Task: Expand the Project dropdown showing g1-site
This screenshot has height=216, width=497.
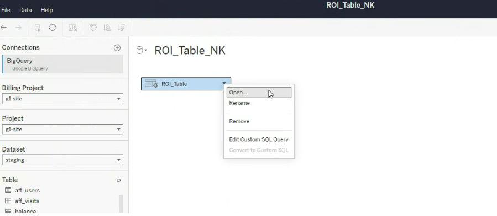Action: pyautogui.click(x=62, y=129)
